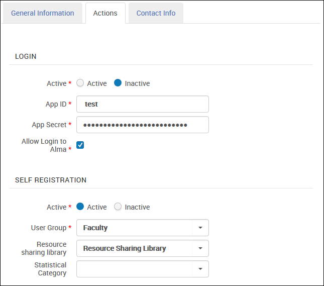Expand the Statistical Category dropdown arrow

pos(200,269)
